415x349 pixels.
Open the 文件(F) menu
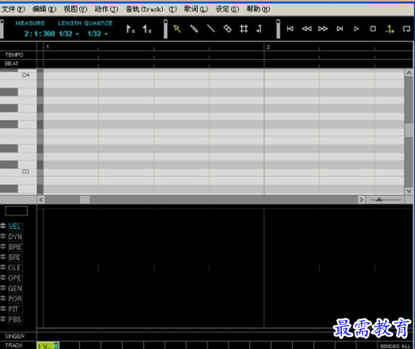[13, 9]
